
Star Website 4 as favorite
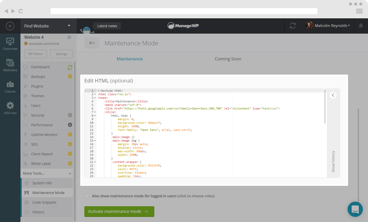click(69, 37)
